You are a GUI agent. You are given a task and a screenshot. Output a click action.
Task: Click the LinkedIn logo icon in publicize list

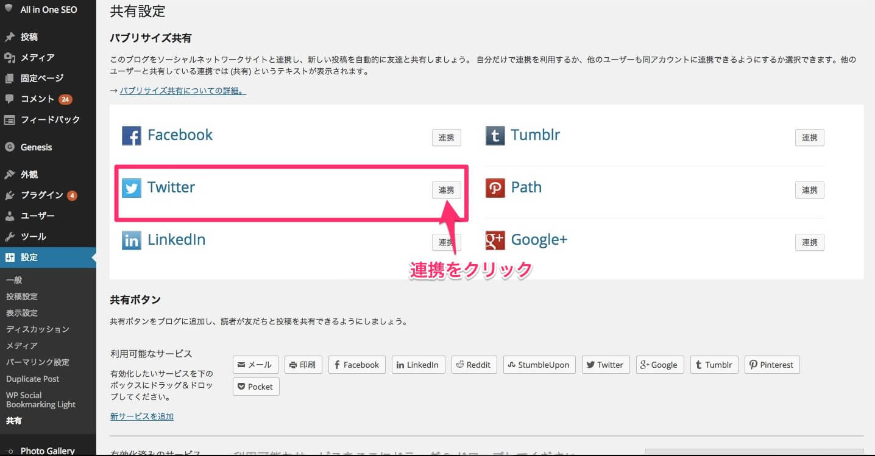(x=132, y=240)
